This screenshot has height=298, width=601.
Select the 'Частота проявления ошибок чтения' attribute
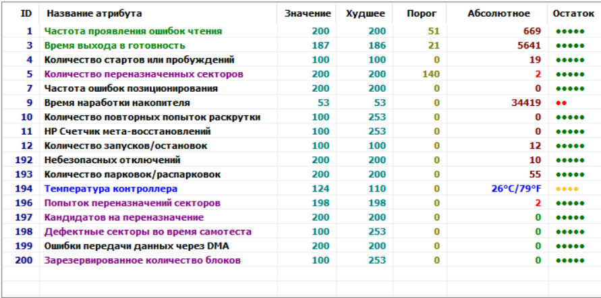(133, 31)
